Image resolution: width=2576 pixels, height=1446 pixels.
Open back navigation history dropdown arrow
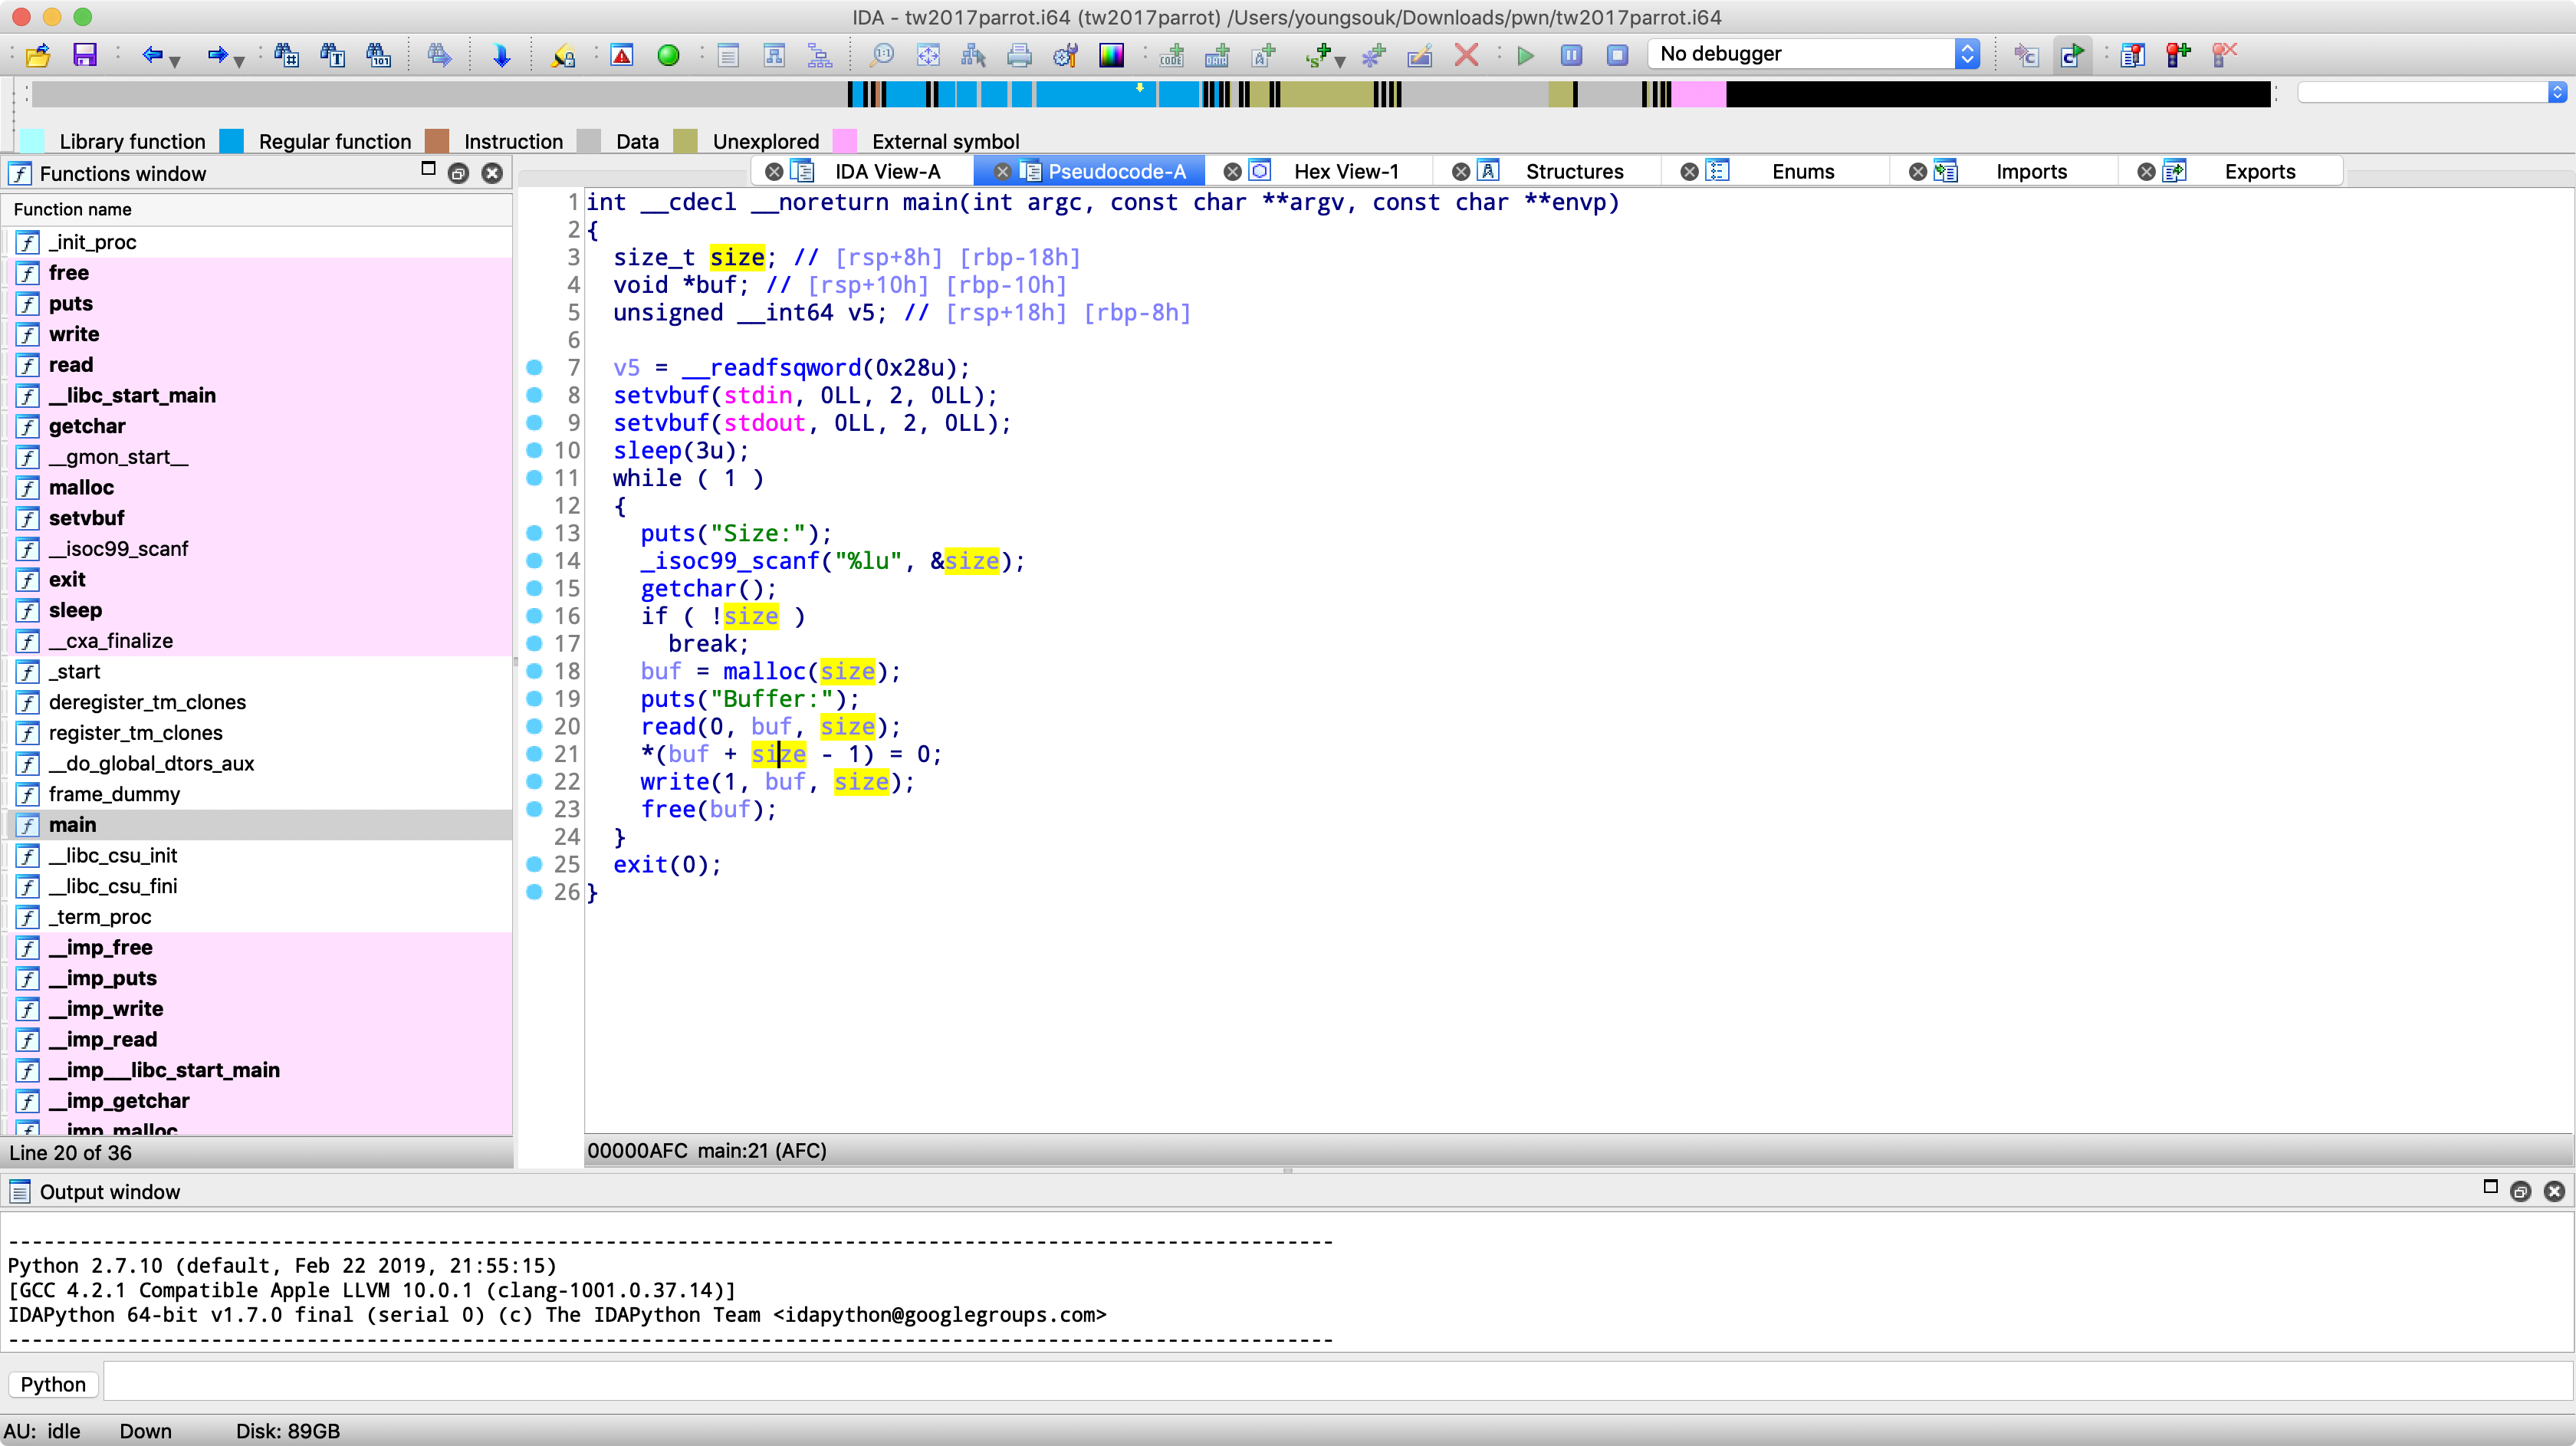point(175,61)
